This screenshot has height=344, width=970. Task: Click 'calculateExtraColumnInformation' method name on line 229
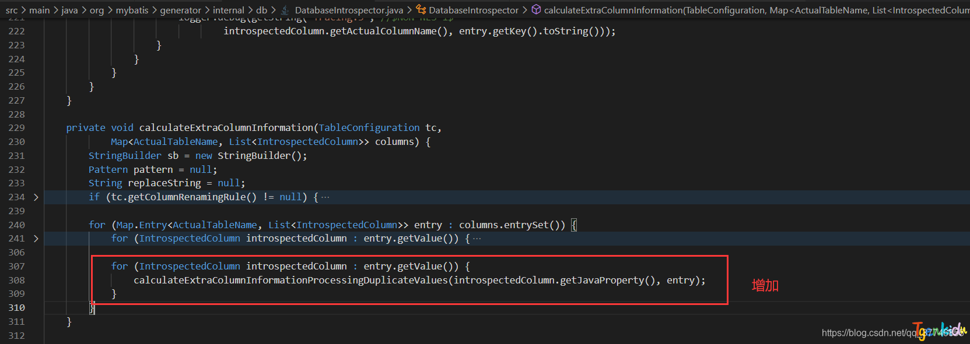pos(226,128)
